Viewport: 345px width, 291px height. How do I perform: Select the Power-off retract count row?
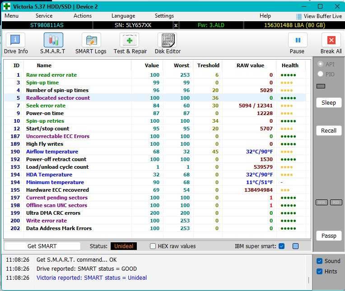[155, 159]
